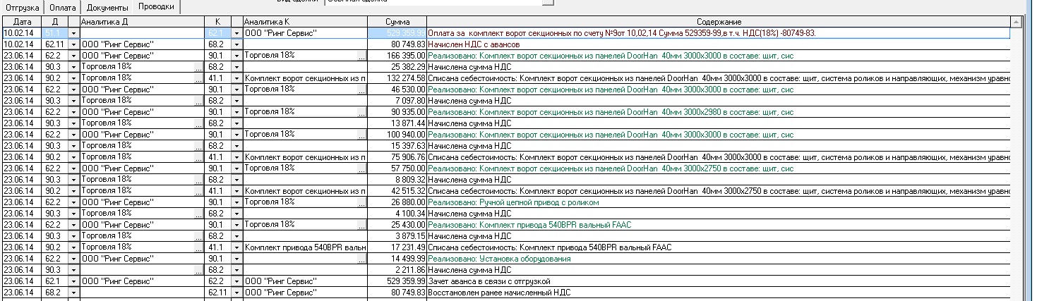
Task: Expand credit account dropdown in first row
Action: pyautogui.click(x=236, y=33)
